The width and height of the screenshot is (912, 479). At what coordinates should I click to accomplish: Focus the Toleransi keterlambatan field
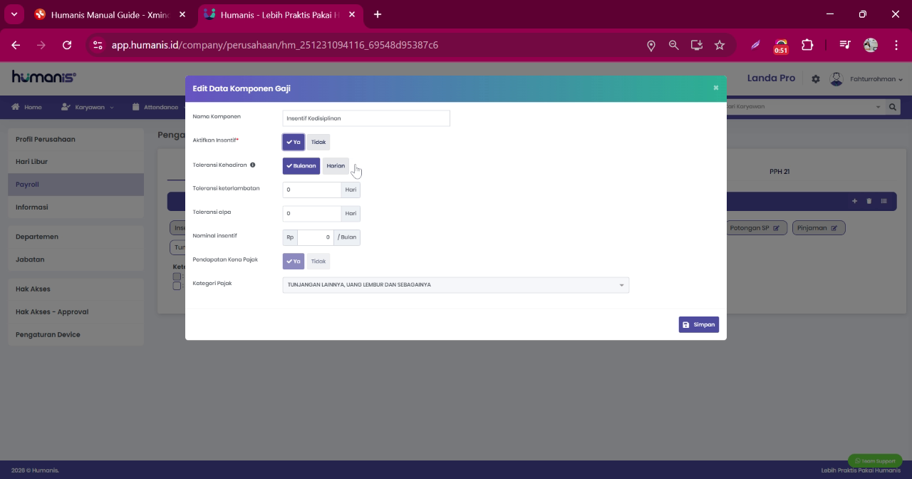pyautogui.click(x=312, y=190)
